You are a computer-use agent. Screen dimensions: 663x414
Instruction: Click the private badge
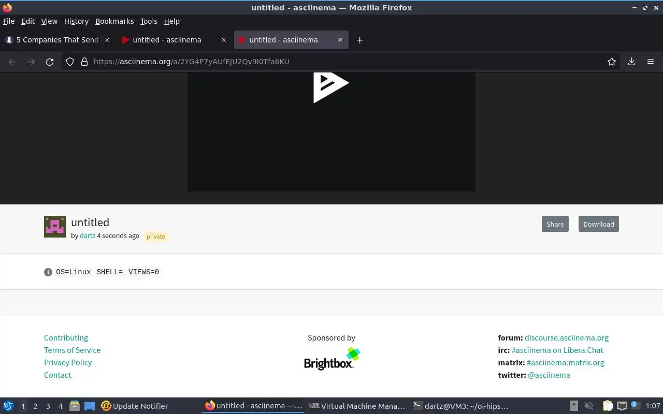tap(155, 236)
